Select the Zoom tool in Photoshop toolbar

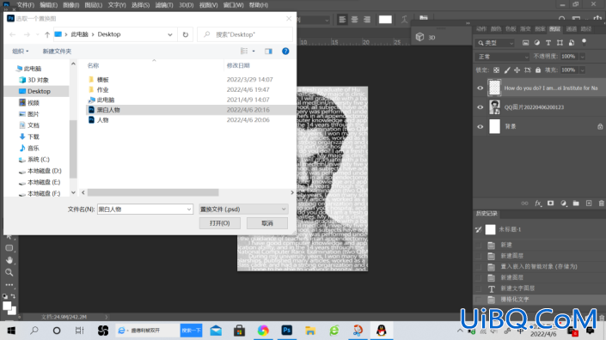[x=9, y=272]
